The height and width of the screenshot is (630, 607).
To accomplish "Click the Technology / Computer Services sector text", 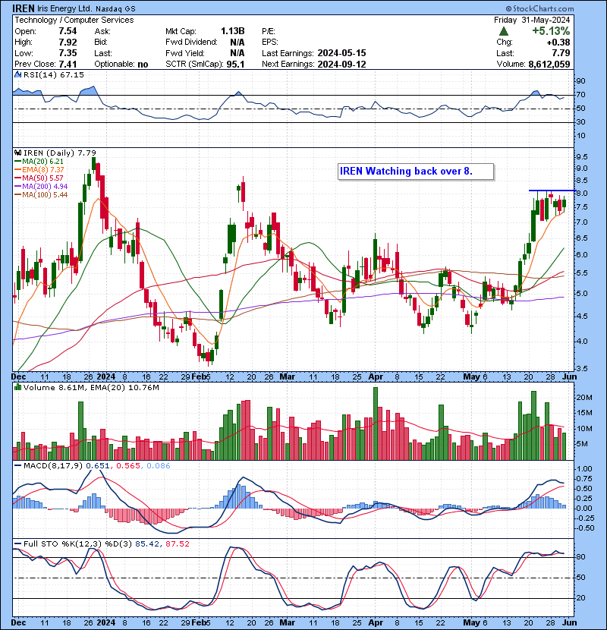I will tap(74, 20).
